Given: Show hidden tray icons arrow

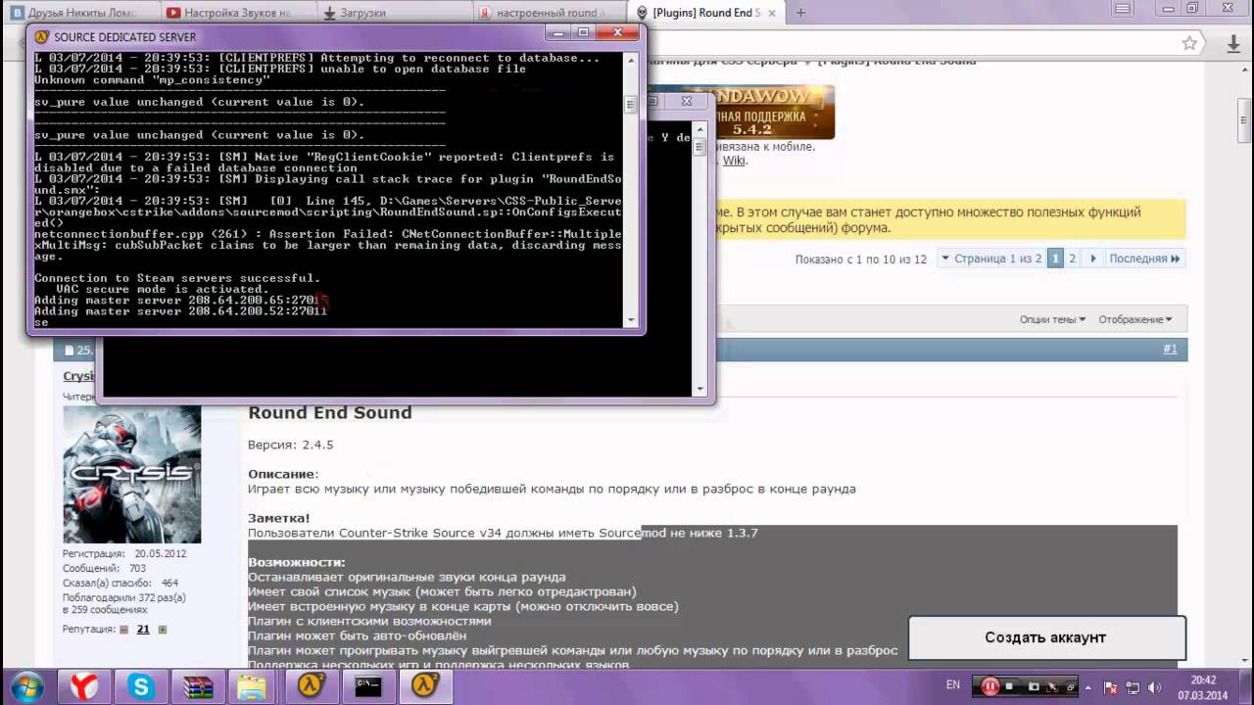Looking at the screenshot, I should click(1086, 686).
